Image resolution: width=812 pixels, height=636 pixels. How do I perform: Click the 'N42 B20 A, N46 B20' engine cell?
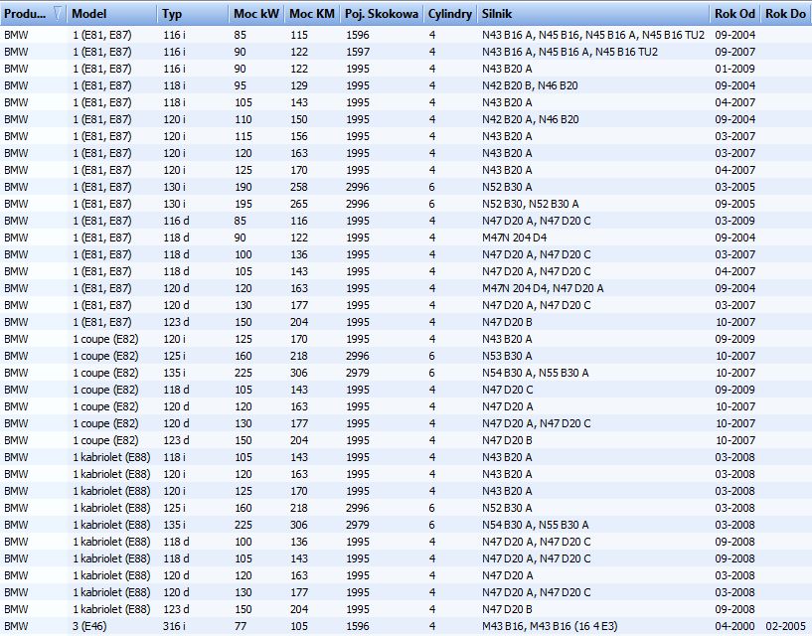pyautogui.click(x=531, y=119)
